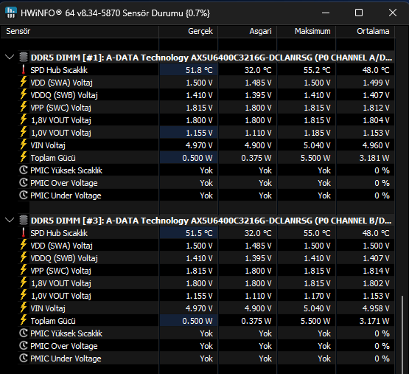
Task: Click lightning icon for DIMM #3 VIN Voltaj
Action: click(24, 308)
